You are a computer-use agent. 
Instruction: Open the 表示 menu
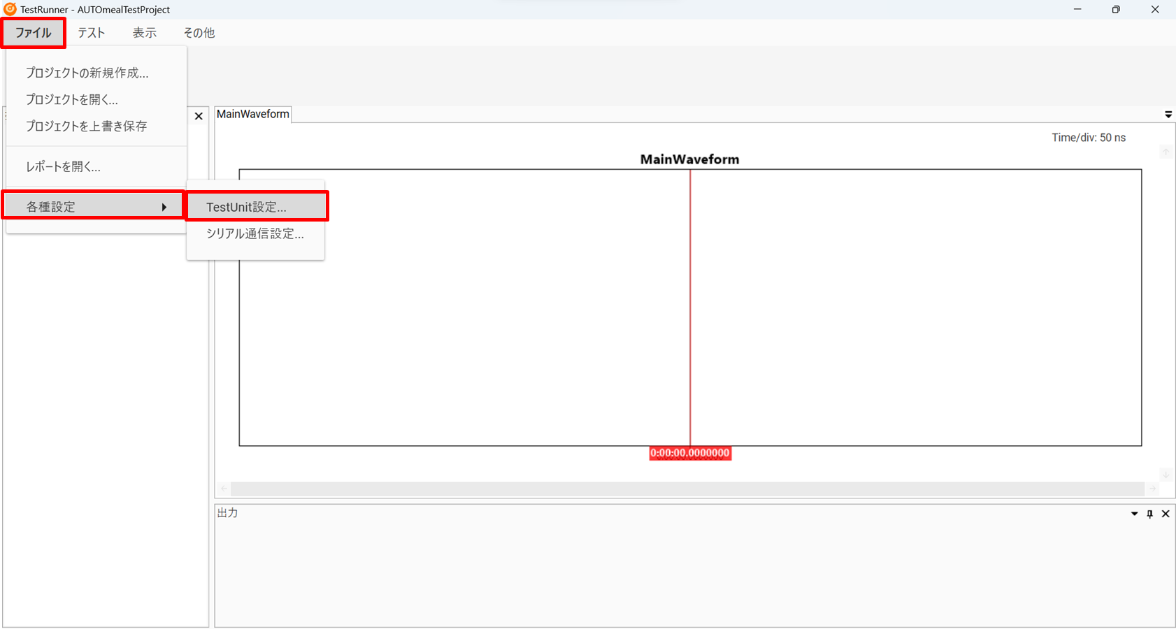click(145, 33)
